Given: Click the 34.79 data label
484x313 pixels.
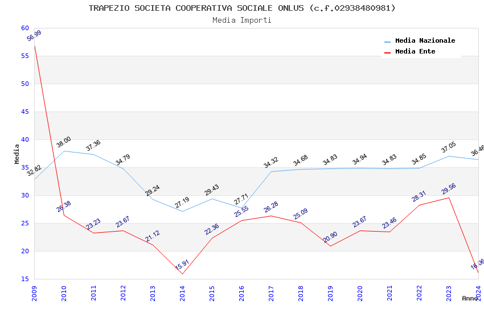Looking at the screenshot, I should click(x=123, y=160).
